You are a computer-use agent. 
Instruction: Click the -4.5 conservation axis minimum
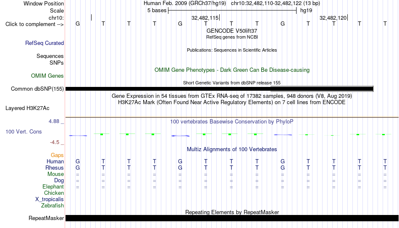tap(55, 142)
